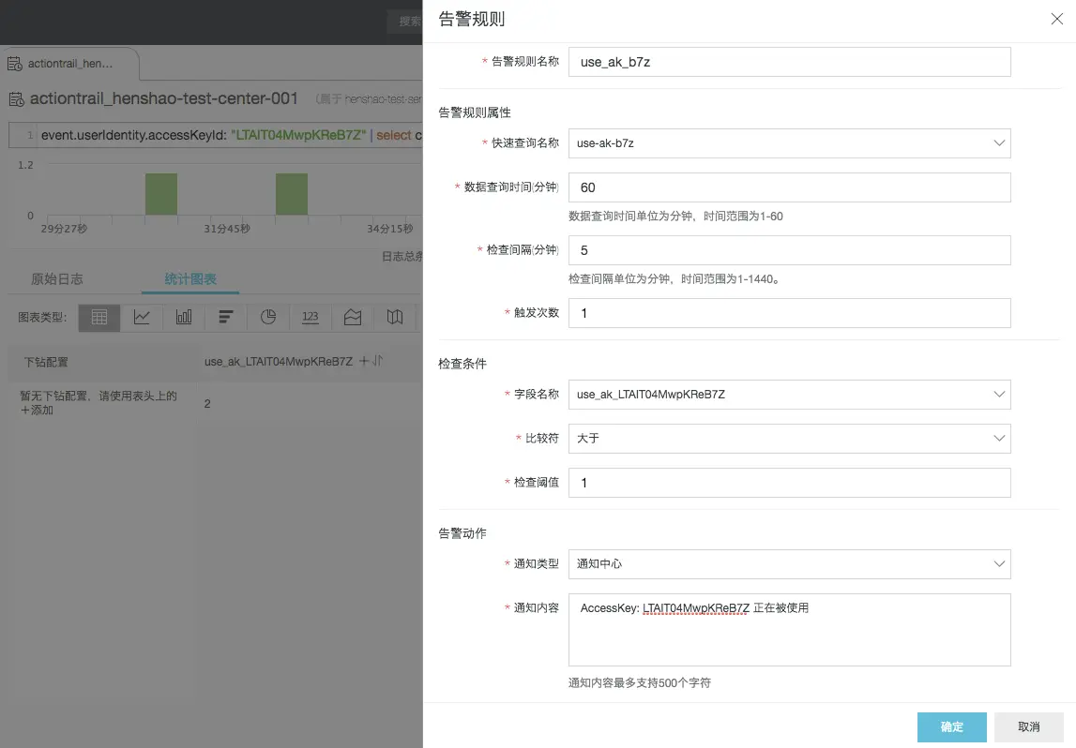This screenshot has width=1076, height=748.
Task: Click the 图表类型 label
Action: pyautogui.click(x=42, y=318)
